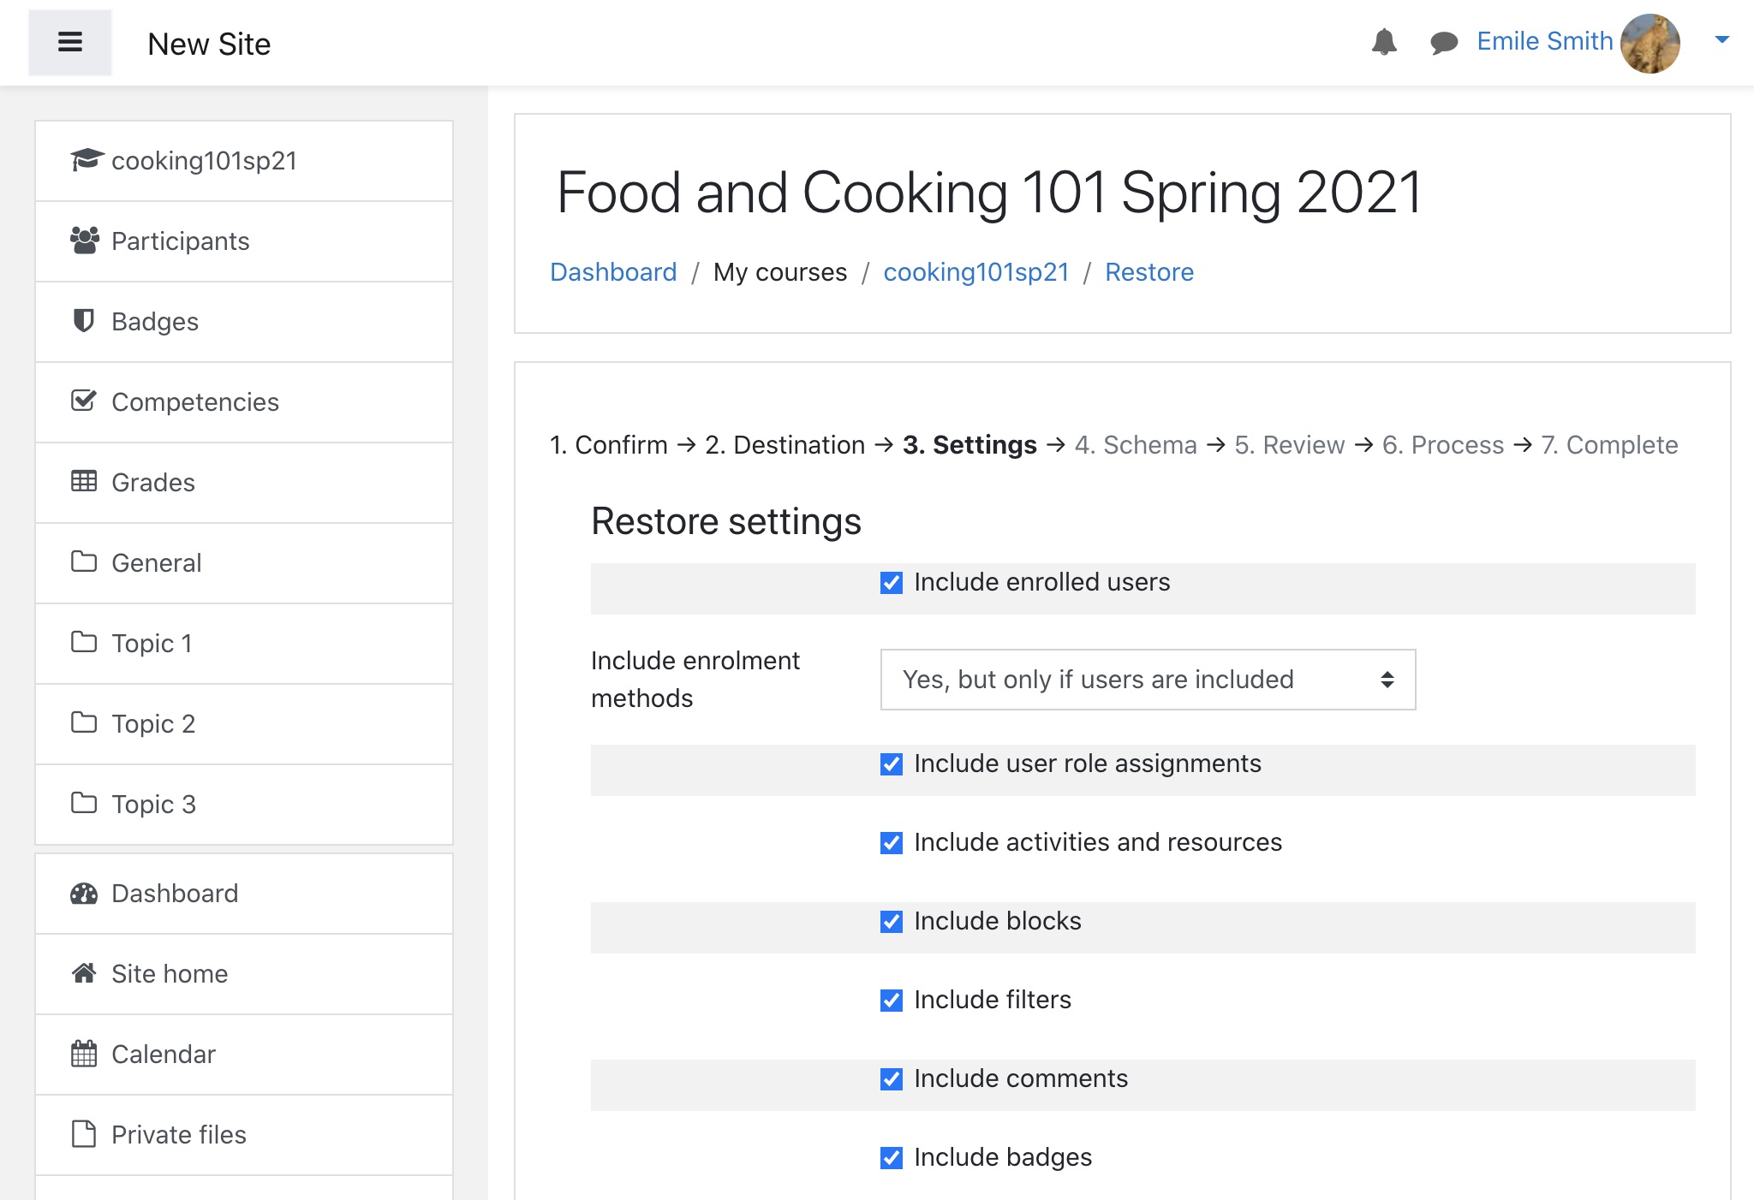This screenshot has height=1200, width=1754.
Task: Click the Dashboard breadcrumb link
Action: click(613, 272)
